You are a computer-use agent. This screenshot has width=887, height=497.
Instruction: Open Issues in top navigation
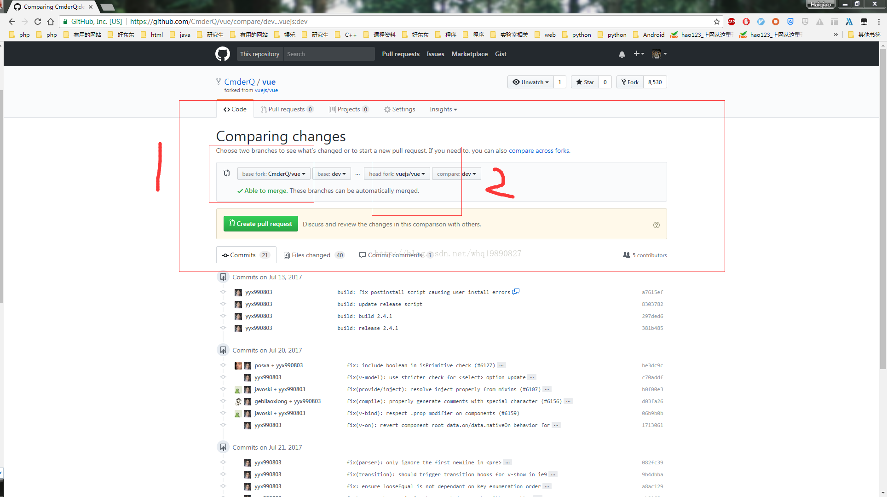[x=435, y=54]
